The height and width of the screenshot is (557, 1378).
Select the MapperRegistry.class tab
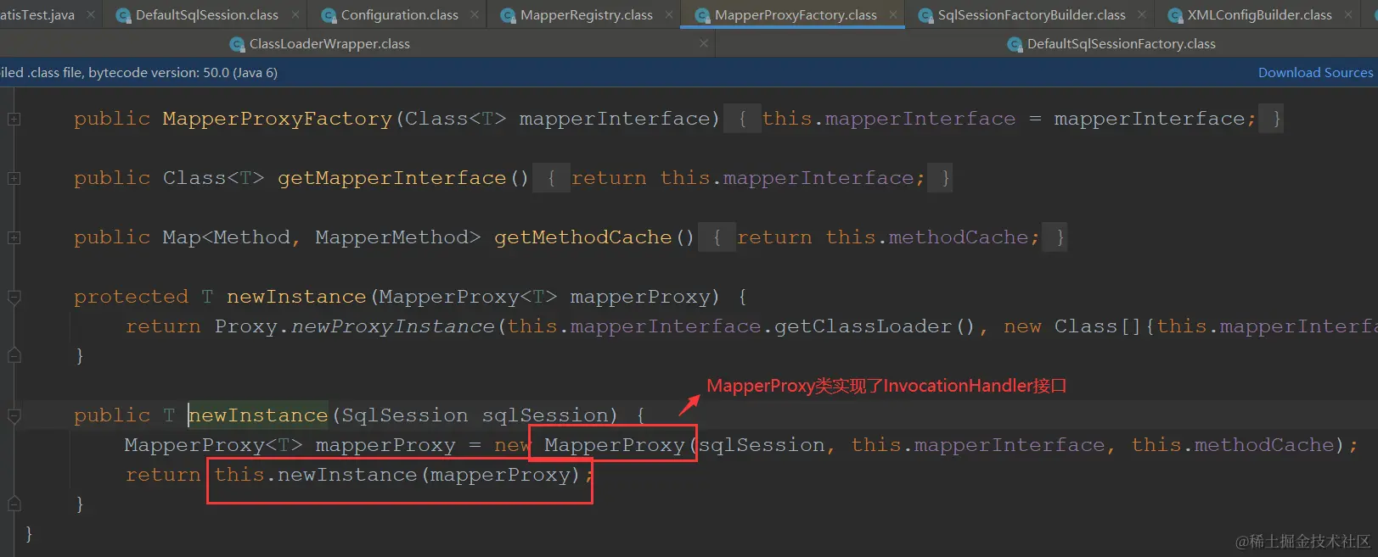pyautogui.click(x=586, y=14)
